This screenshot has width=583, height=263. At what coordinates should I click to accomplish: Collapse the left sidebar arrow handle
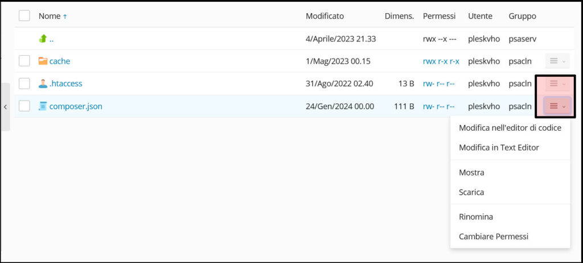click(5, 107)
